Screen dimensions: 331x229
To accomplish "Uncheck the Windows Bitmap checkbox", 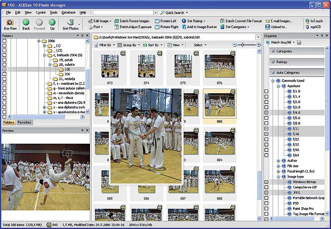I will point(266,182).
